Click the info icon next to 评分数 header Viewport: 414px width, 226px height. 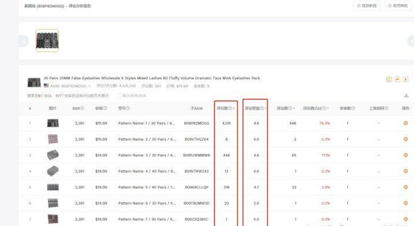pyautogui.click(x=230, y=108)
